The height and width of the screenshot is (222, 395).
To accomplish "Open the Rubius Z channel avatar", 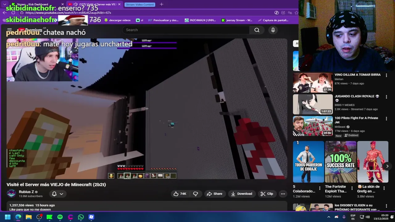I will (11, 194).
